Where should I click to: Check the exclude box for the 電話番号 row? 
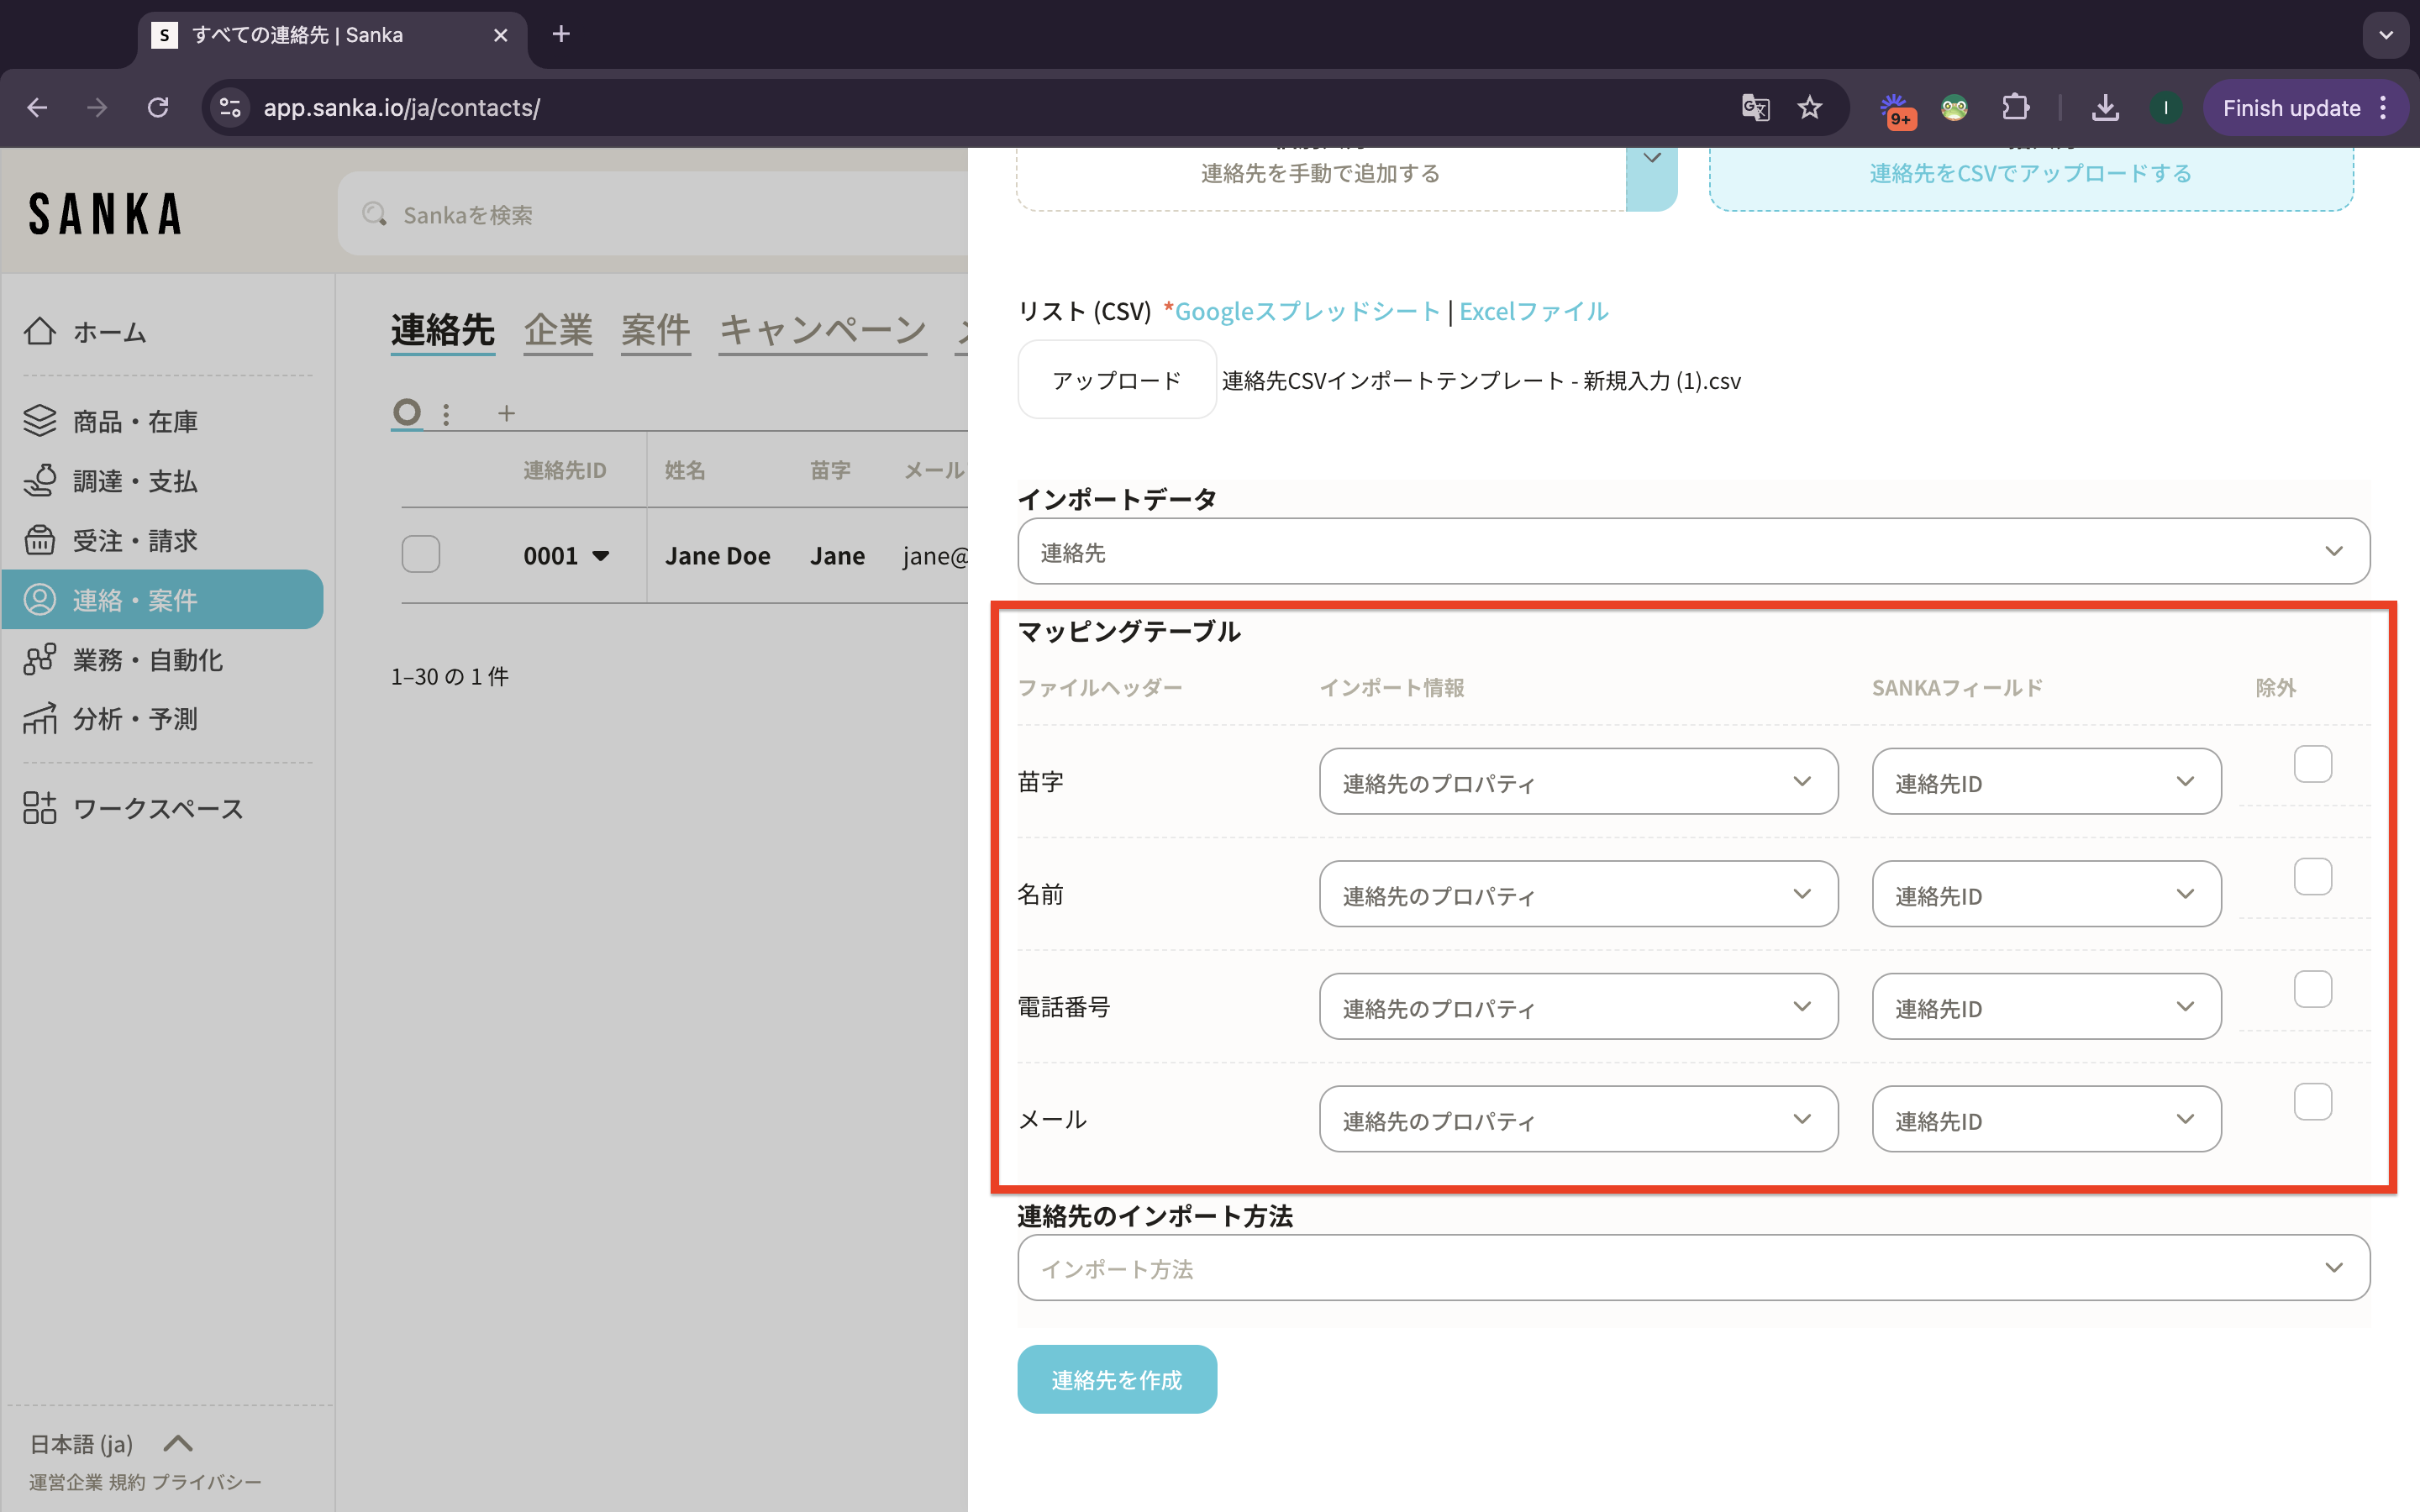pyautogui.click(x=2312, y=990)
